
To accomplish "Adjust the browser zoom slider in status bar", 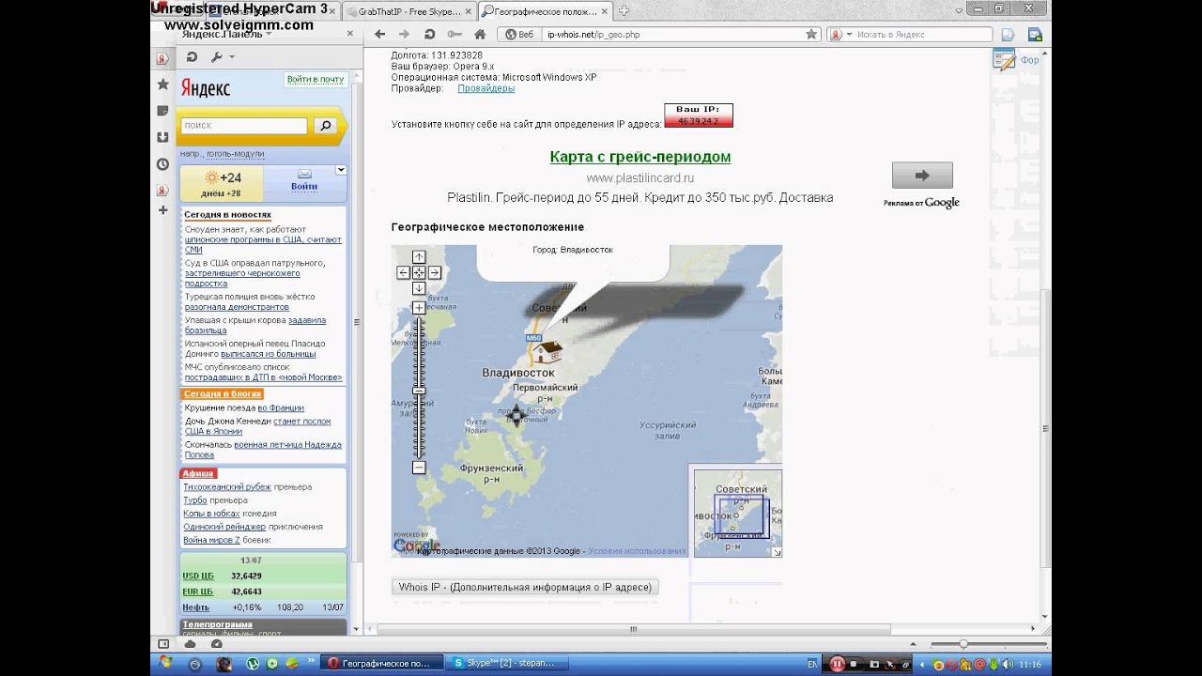I will coord(963,644).
